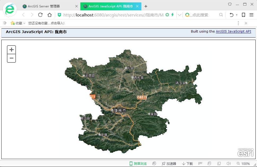The height and width of the screenshot is (167, 257).
Task: Click the esri logo on the map
Action: [245, 153]
